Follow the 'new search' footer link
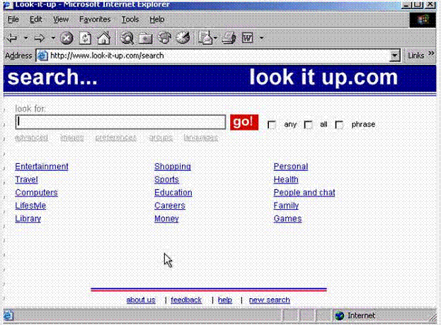 [x=270, y=300]
